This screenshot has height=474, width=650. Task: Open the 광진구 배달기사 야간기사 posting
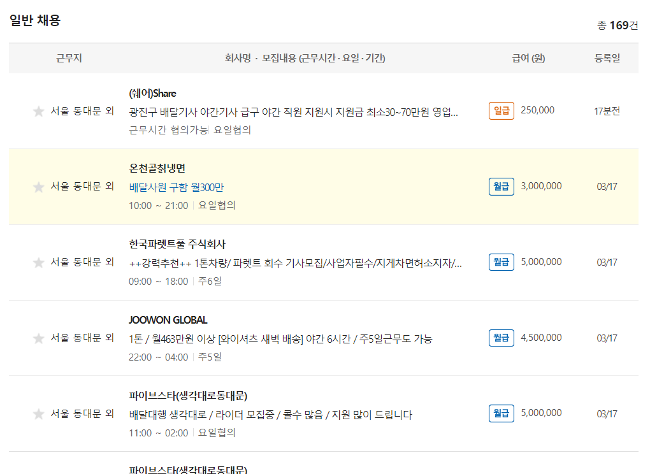pyautogui.click(x=294, y=112)
